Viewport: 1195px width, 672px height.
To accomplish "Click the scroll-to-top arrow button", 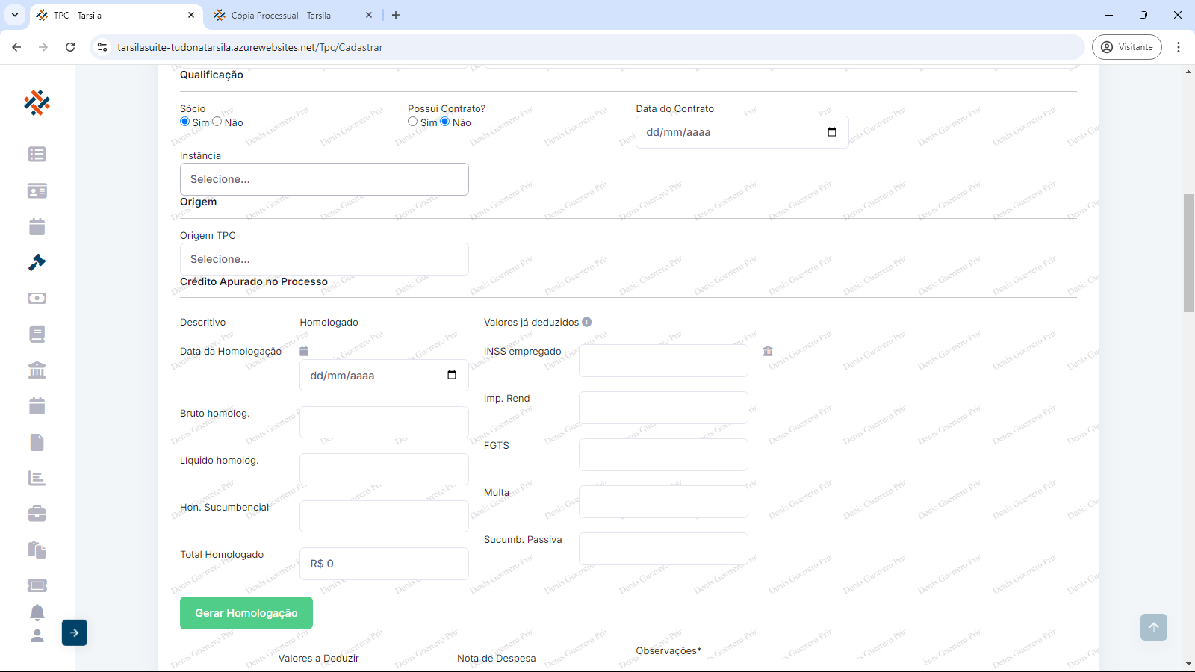I will (x=1153, y=627).
